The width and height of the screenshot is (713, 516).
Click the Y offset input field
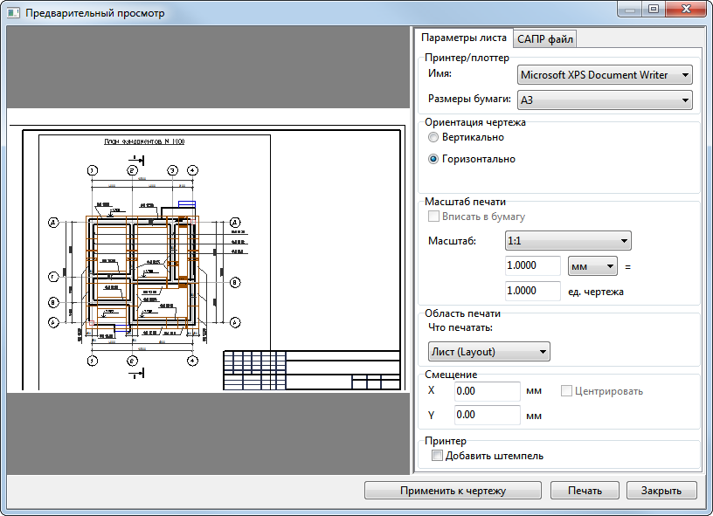(x=487, y=415)
